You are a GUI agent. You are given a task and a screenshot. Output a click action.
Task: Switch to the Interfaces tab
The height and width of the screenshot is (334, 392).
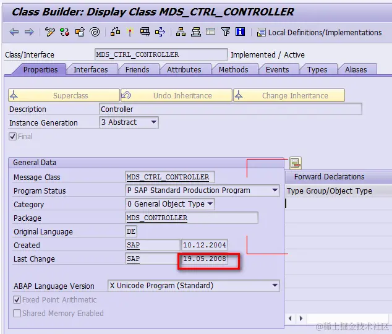[91, 69]
